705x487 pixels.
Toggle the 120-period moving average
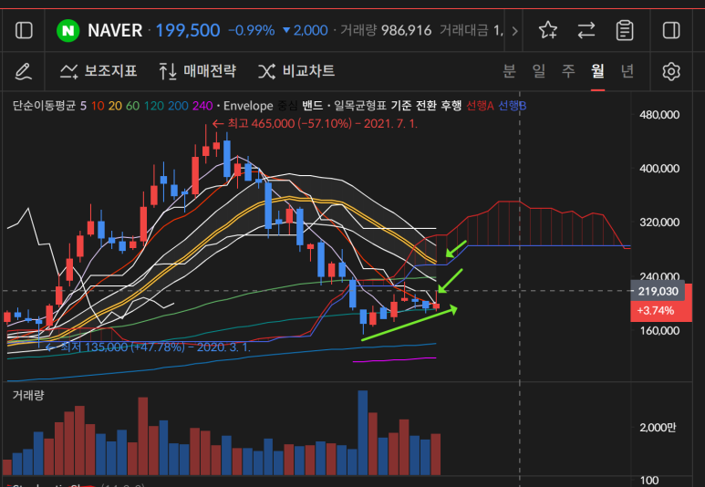pos(154,106)
